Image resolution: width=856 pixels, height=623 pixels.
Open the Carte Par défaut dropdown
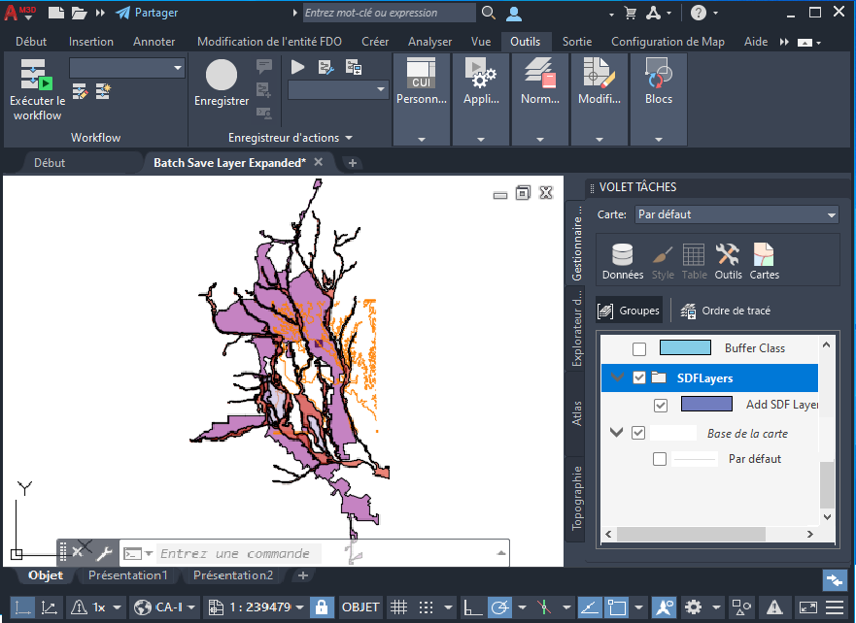(x=737, y=214)
